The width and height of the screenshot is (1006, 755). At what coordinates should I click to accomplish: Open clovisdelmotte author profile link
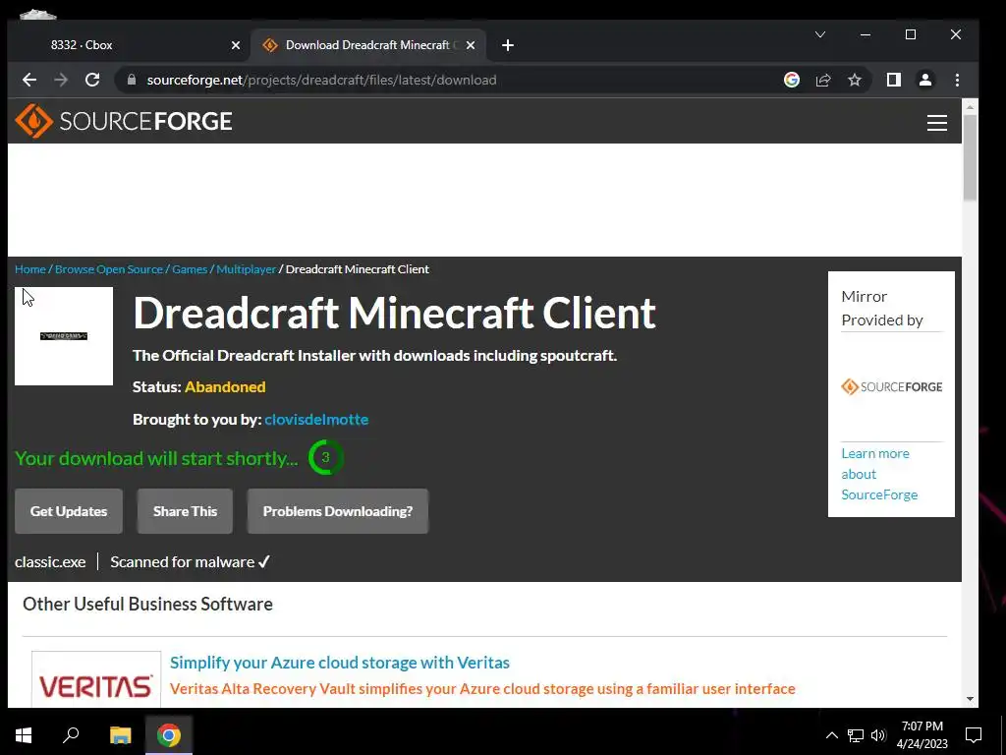316,419
